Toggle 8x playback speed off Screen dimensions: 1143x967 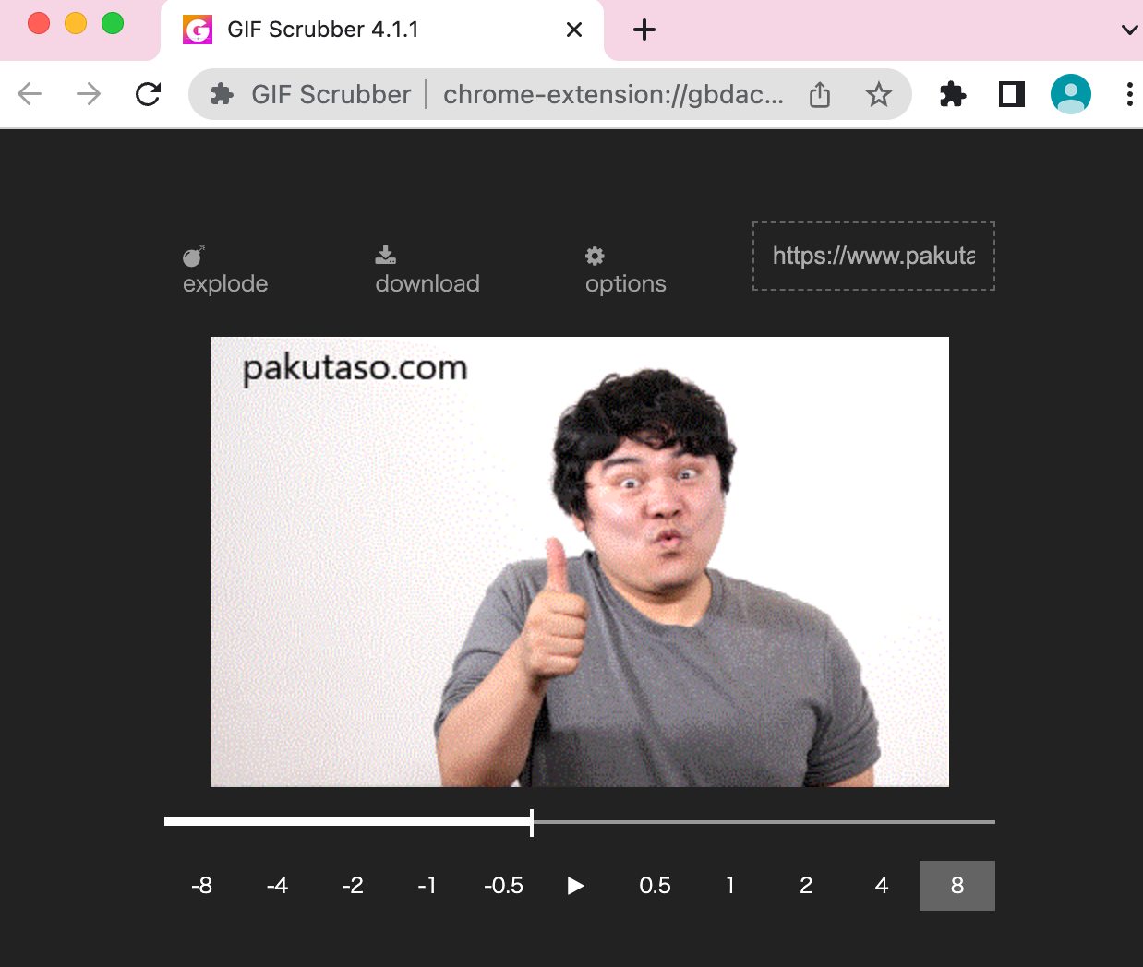pyautogui.click(x=957, y=886)
